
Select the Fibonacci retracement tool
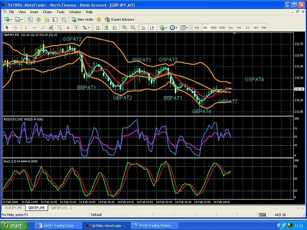click(x=59, y=28)
